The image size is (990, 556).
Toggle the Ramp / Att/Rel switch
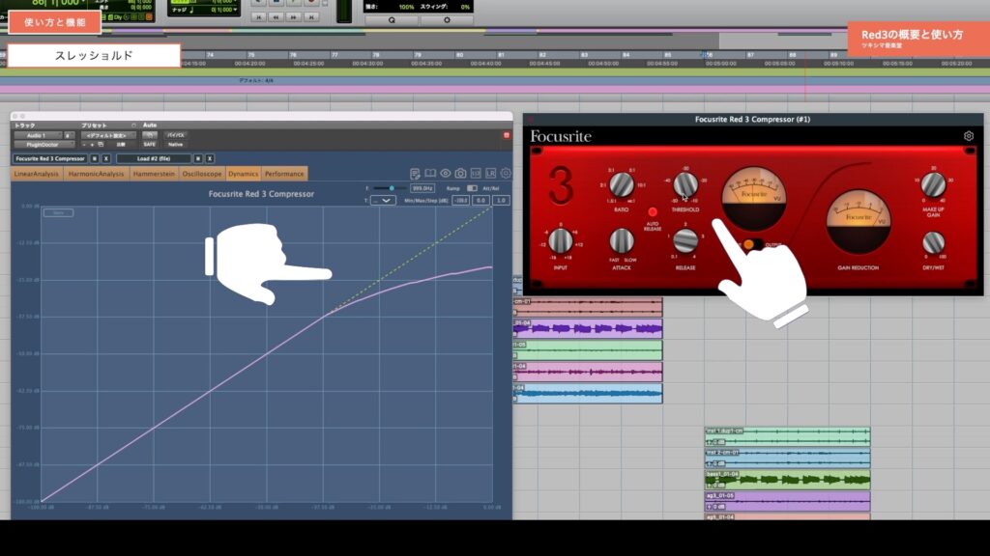(472, 188)
